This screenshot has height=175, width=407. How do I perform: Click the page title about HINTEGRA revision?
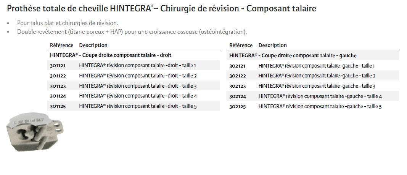click(x=162, y=8)
